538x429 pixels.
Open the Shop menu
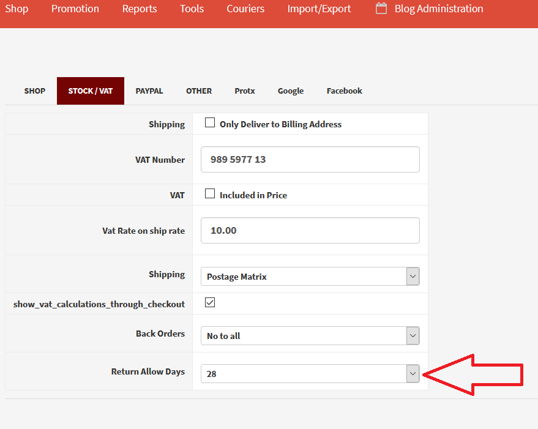[x=17, y=9]
